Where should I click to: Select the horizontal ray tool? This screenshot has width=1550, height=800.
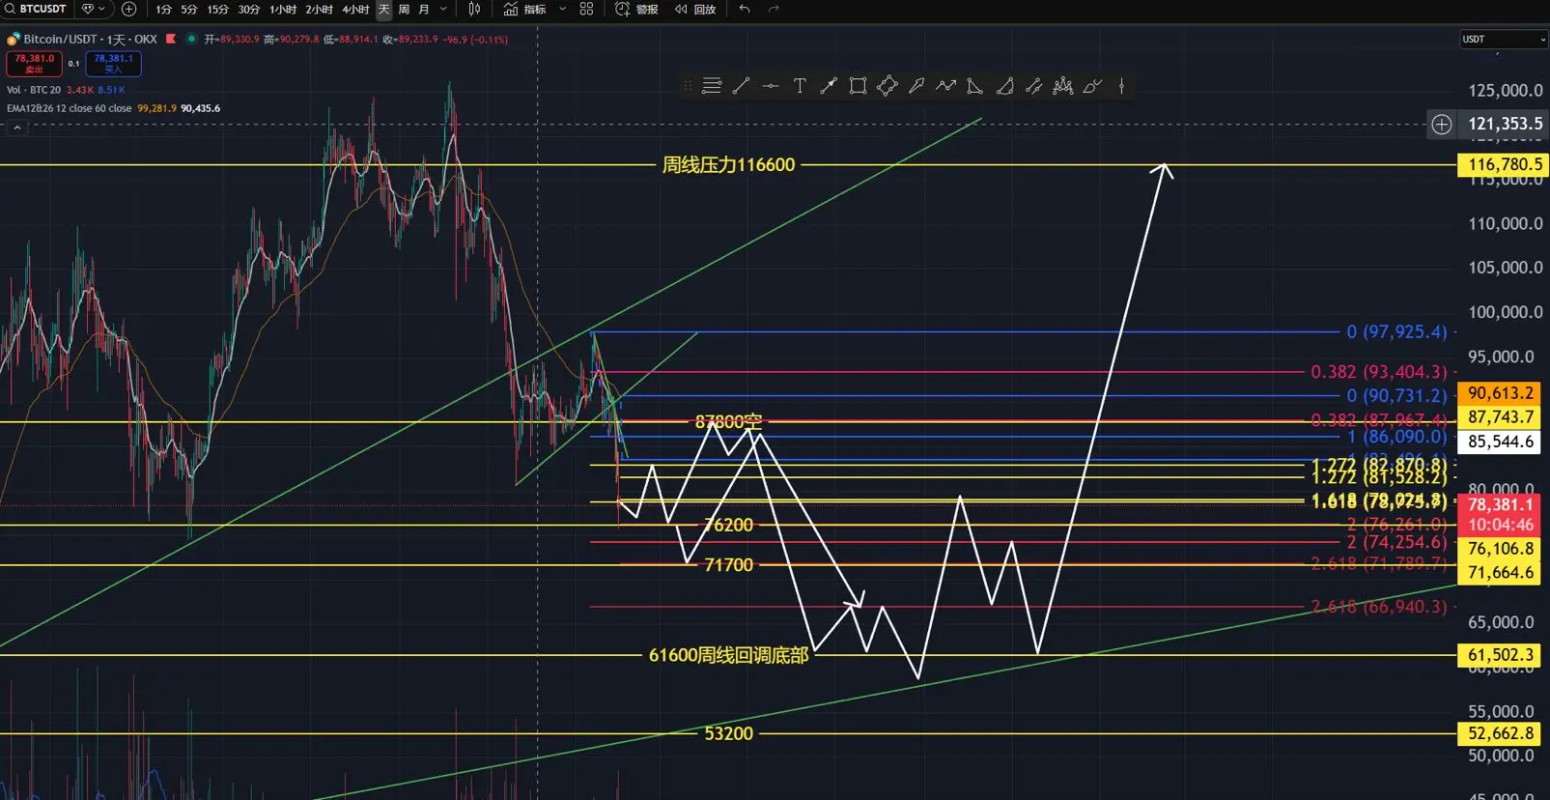(771, 86)
